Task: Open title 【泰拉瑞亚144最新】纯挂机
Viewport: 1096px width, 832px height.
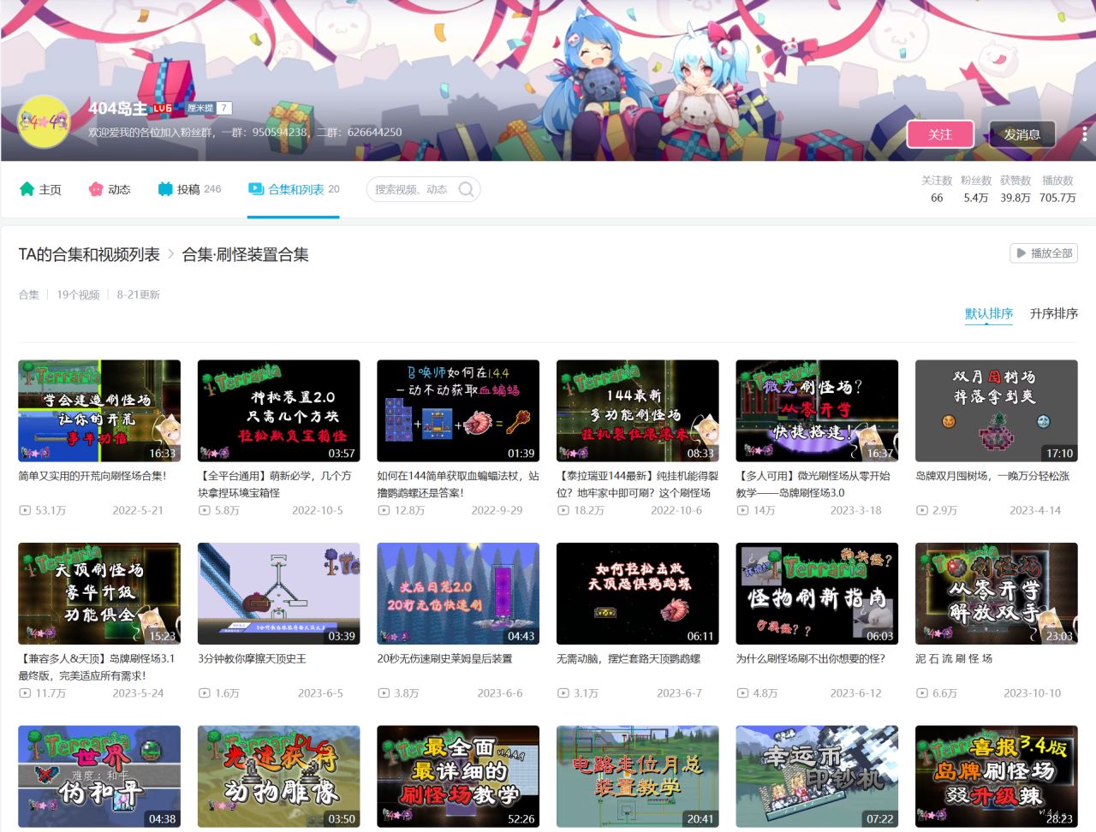Action: click(638, 484)
